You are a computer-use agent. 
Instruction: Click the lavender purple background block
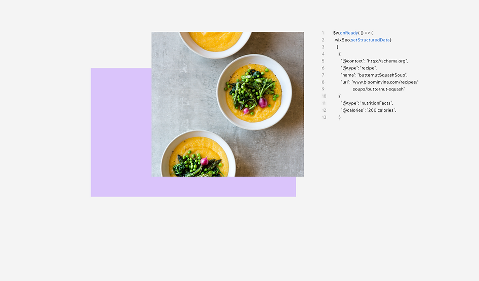pyautogui.click(x=121, y=132)
